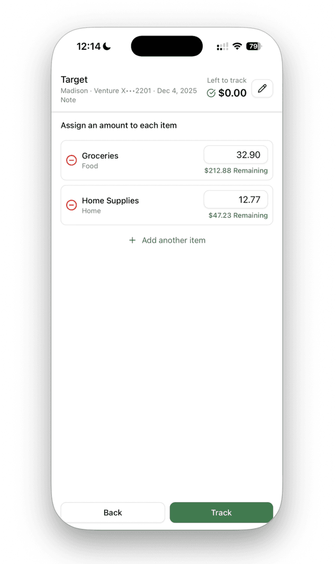
Task: Tap the battery indicator showing 79
Action: click(x=254, y=46)
